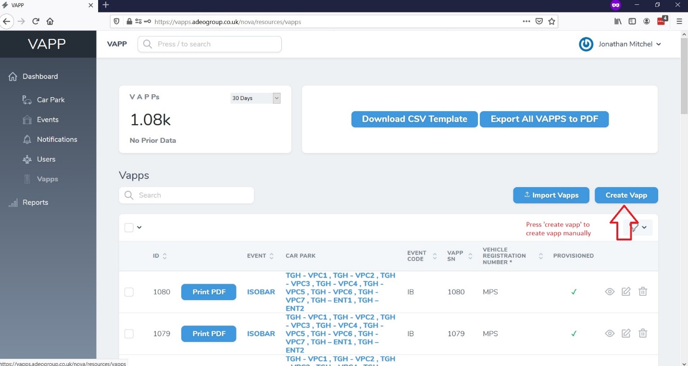
Task: Open a new browser tab
Action: click(x=106, y=5)
